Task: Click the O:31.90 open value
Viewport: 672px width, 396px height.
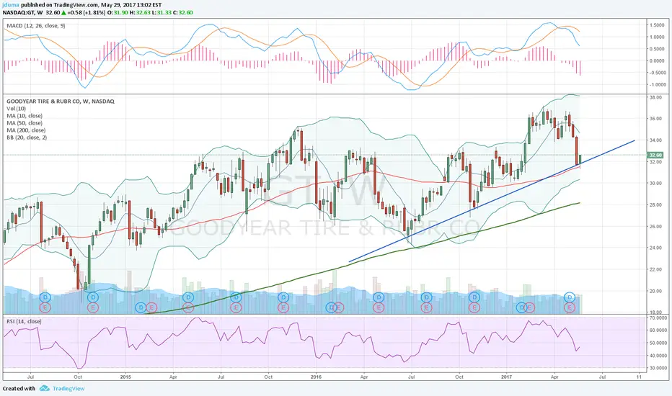Action: 117,13
